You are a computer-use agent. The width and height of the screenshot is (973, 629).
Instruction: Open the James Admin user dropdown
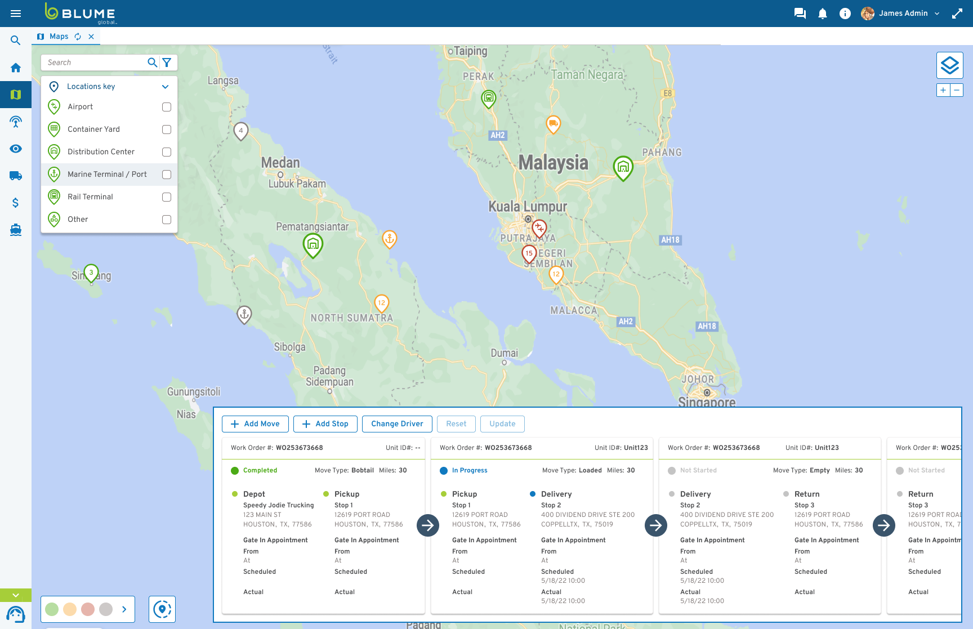937,14
